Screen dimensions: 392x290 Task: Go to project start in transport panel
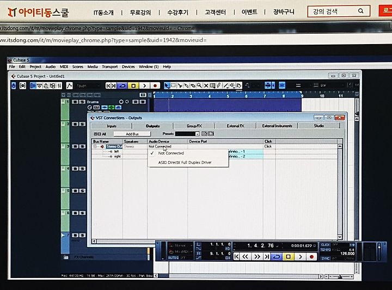click(236, 256)
